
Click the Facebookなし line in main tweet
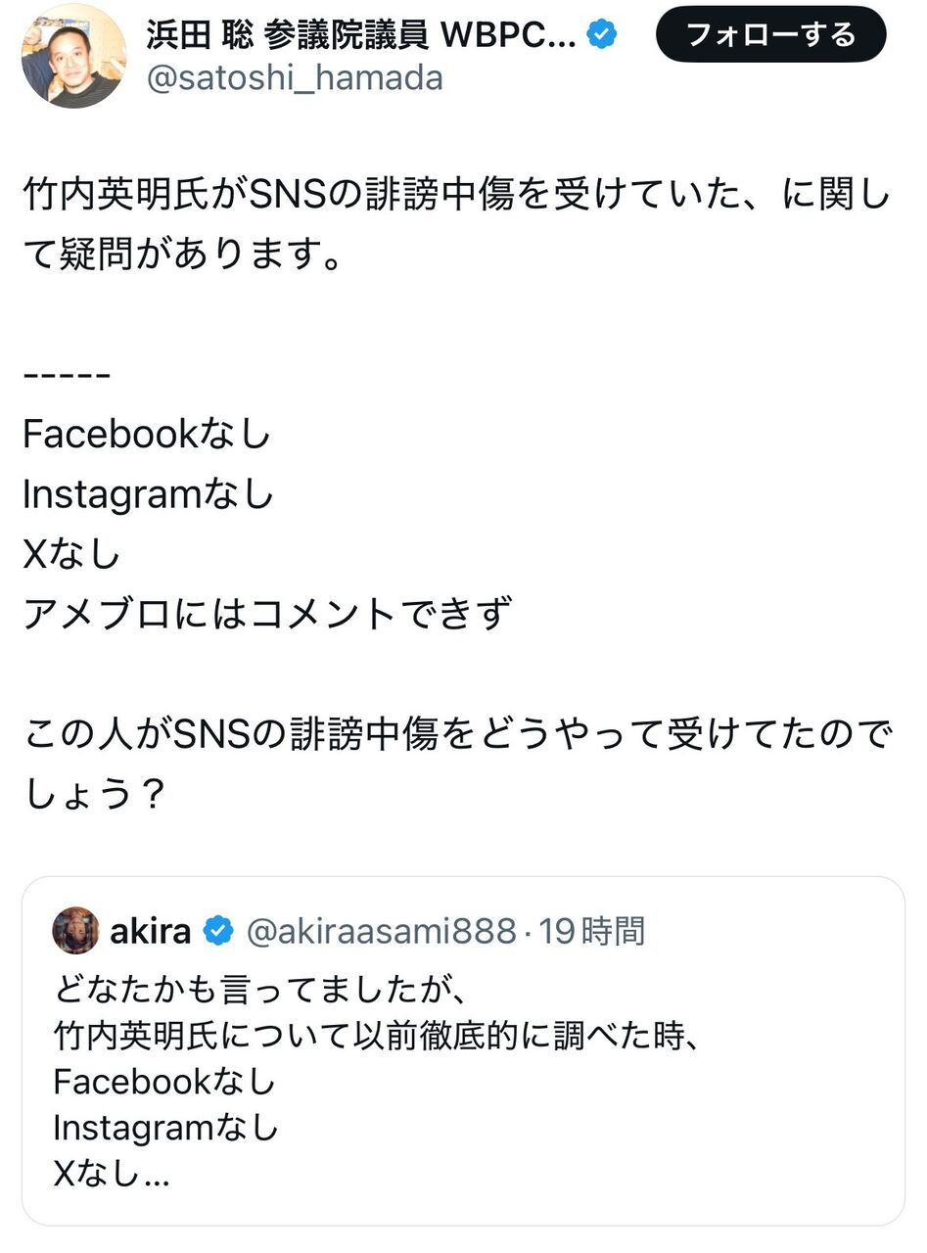[x=147, y=435]
